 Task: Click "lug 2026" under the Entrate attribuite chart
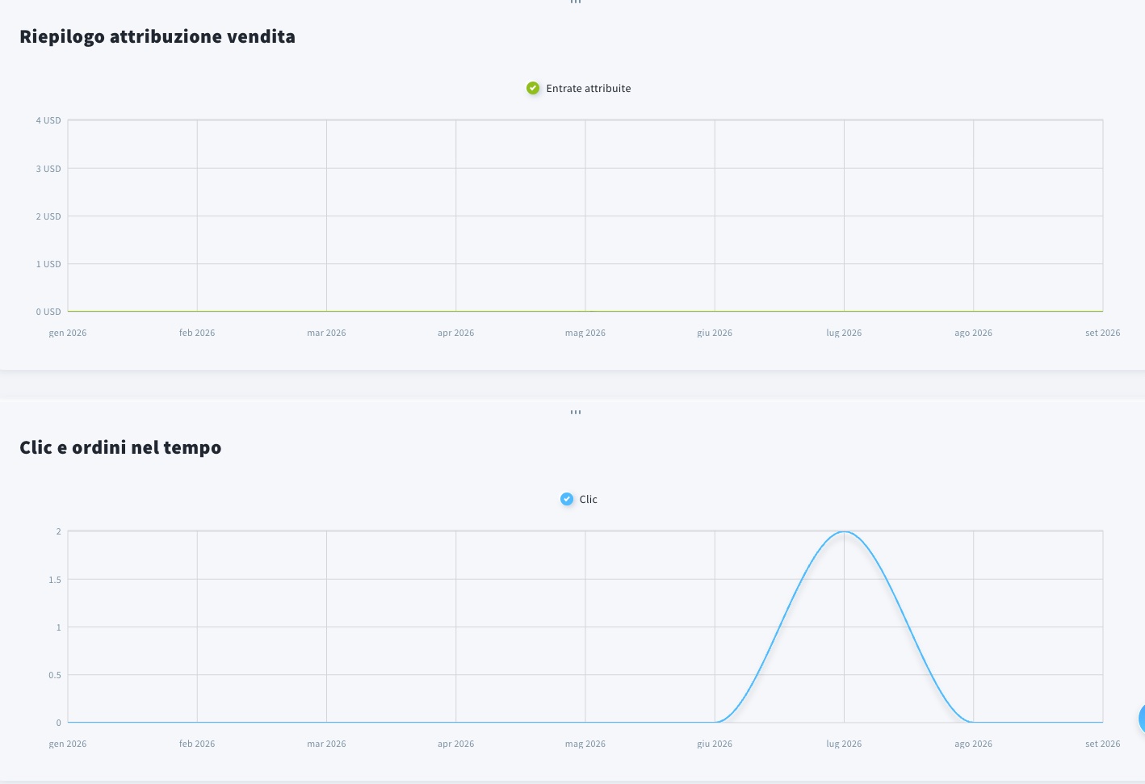click(x=844, y=333)
